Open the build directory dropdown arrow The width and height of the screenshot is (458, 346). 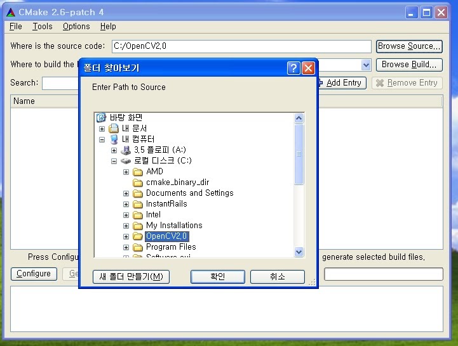click(366, 65)
